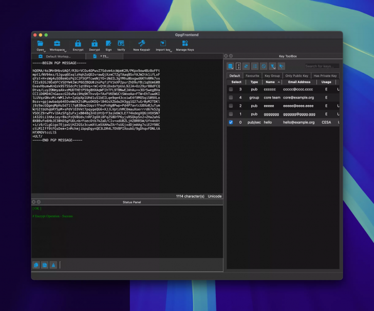374x311 pixels.
Task: Click the pub/sec type cell
Action: coord(254,122)
